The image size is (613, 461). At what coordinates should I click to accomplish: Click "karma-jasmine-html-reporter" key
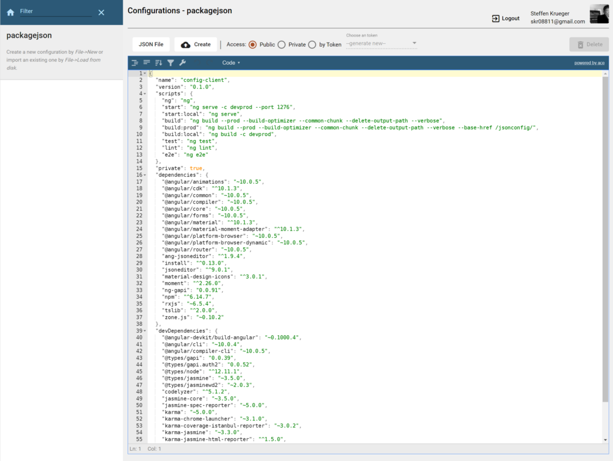(207, 439)
